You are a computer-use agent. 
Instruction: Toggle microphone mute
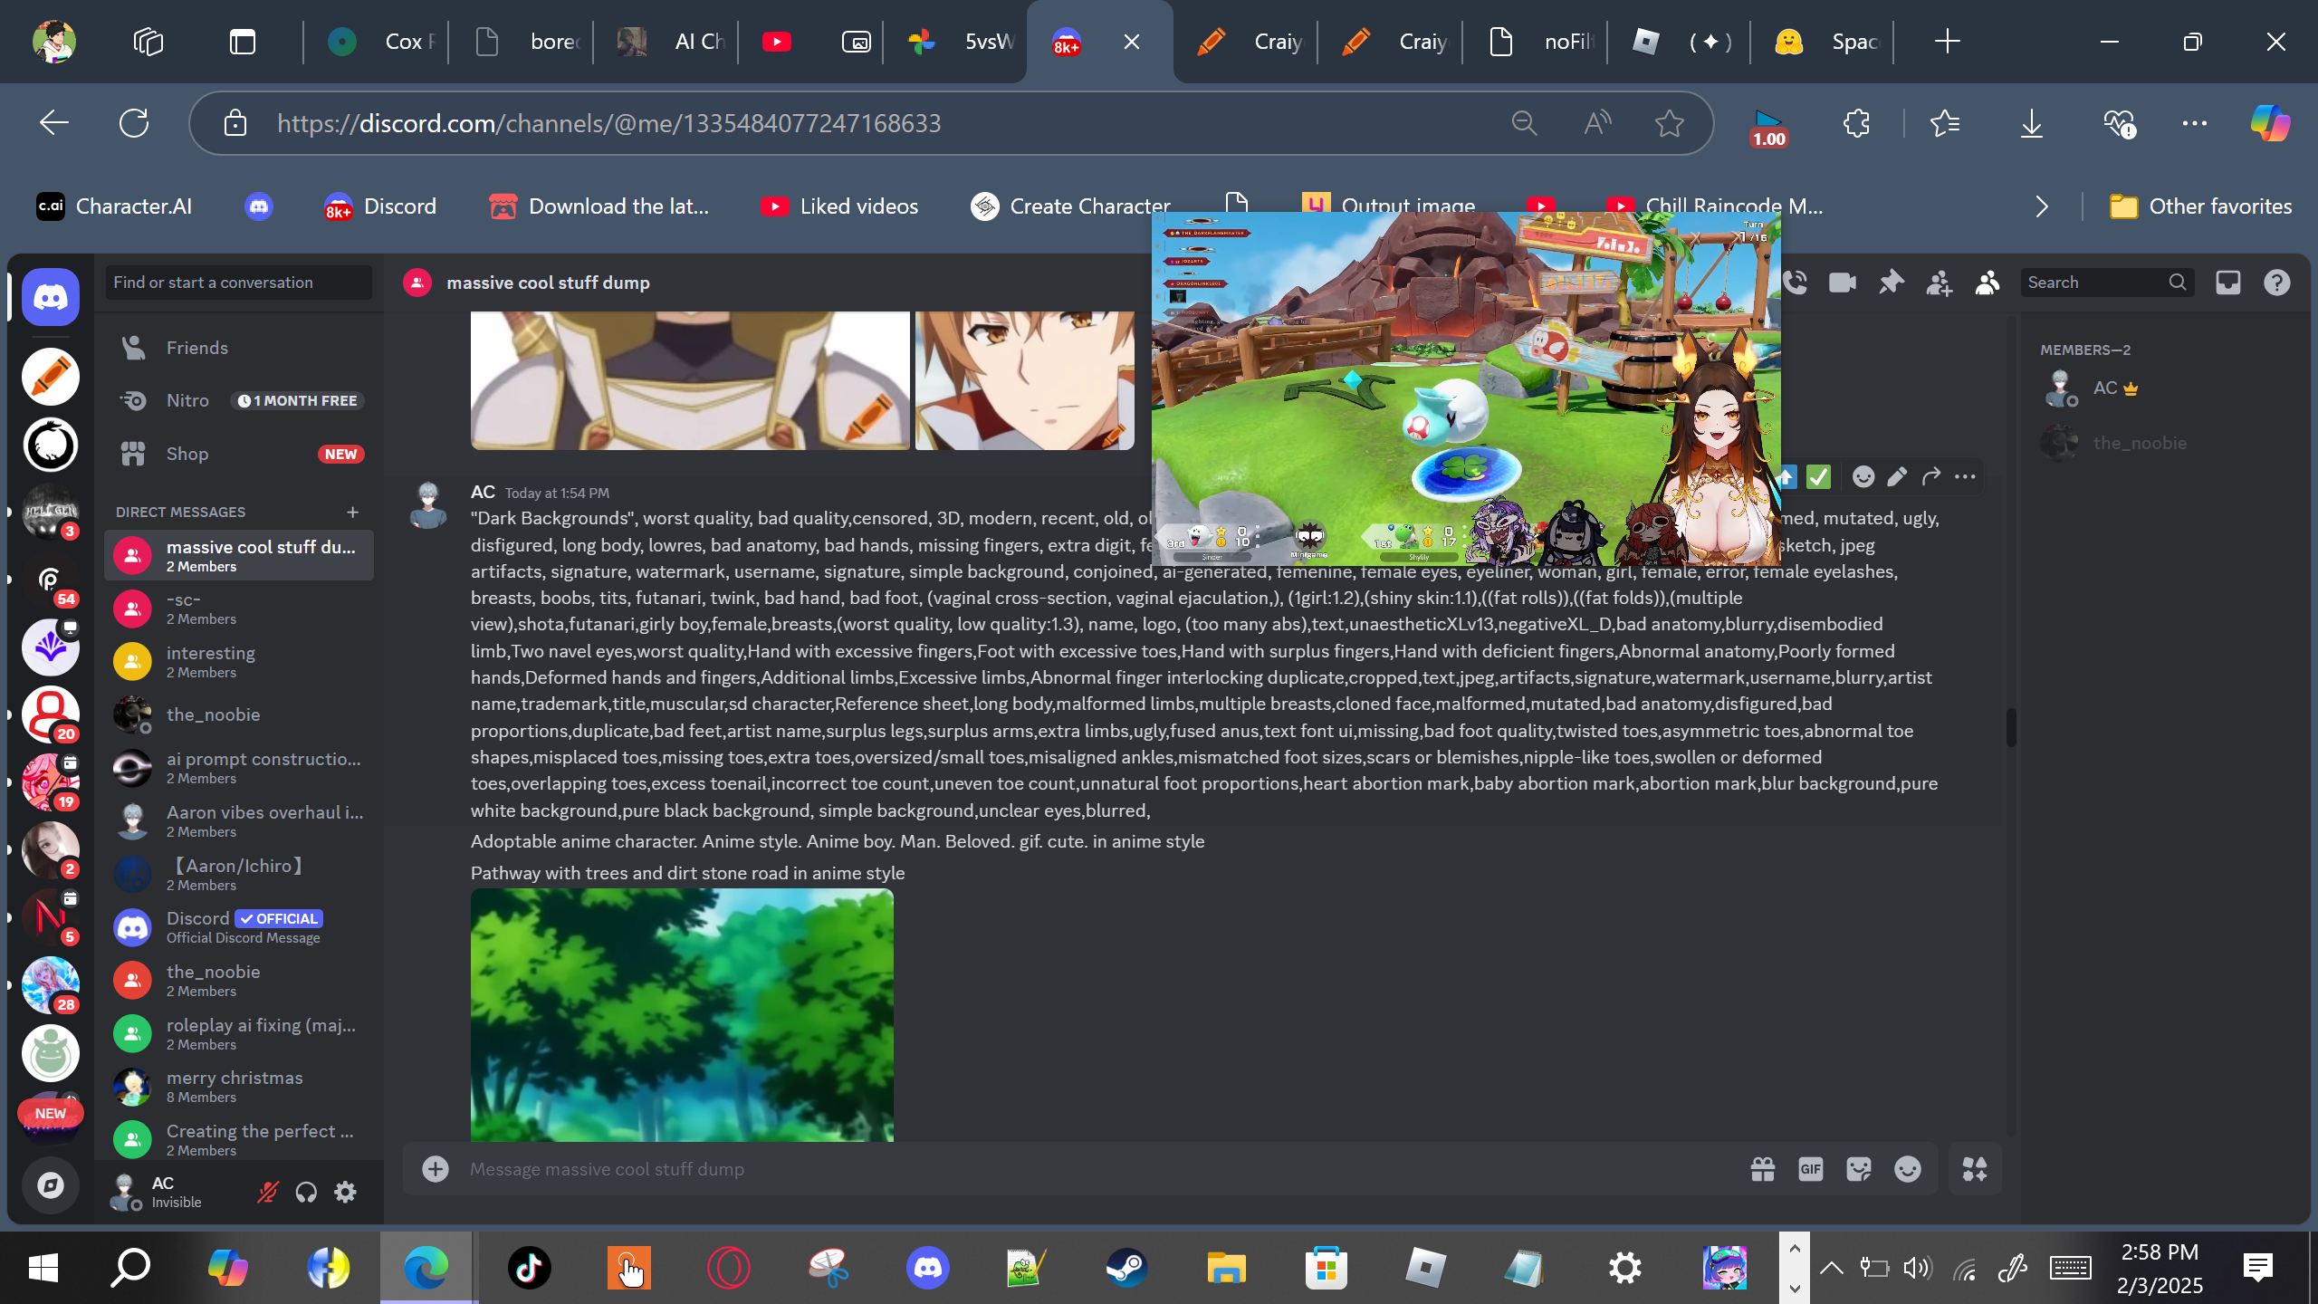click(267, 1192)
